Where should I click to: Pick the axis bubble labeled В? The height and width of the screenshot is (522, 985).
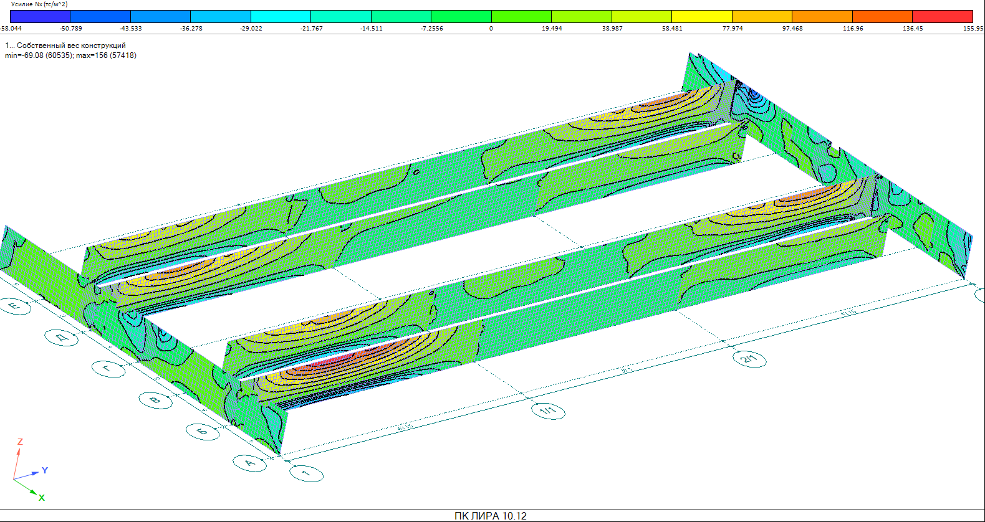click(155, 400)
